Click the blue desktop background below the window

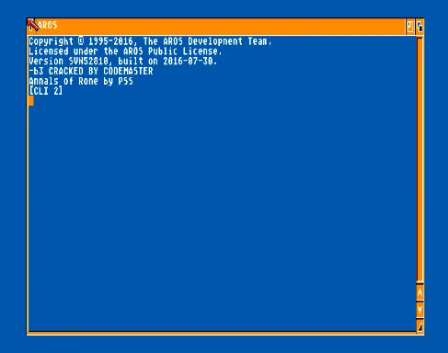(224, 345)
